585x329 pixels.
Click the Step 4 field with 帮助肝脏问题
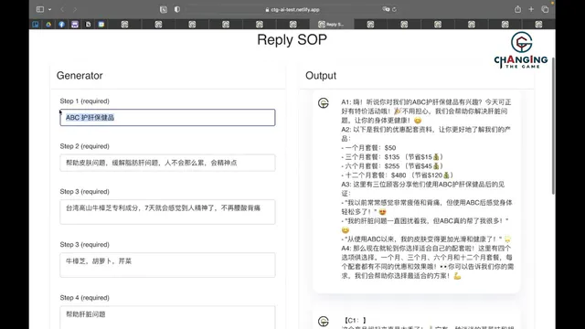pyautogui.click(x=167, y=317)
